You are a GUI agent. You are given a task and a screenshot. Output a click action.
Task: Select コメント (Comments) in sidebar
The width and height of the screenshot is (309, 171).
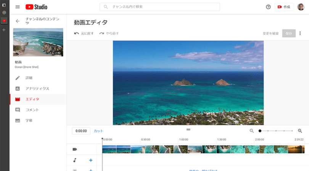32,110
